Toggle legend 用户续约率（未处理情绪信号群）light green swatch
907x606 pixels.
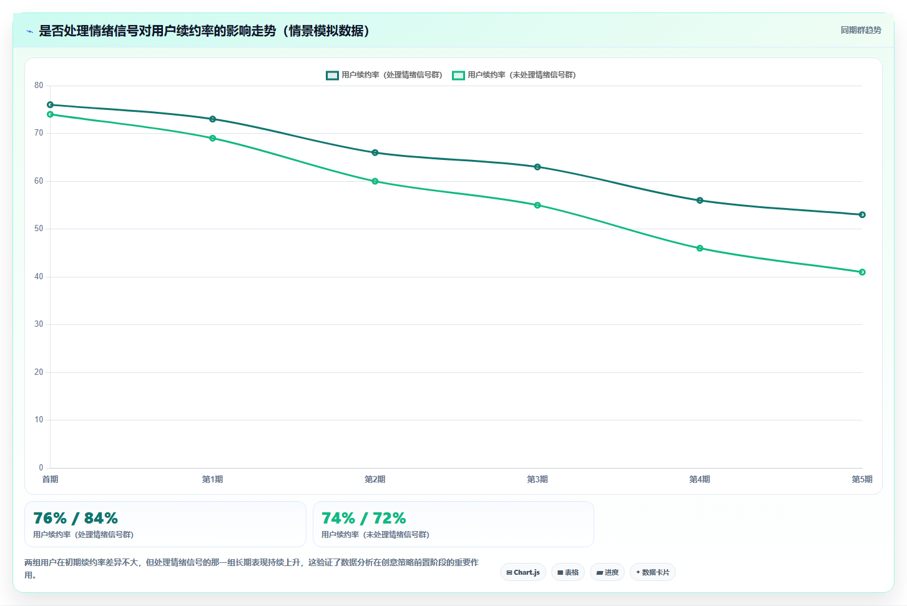[x=458, y=75]
